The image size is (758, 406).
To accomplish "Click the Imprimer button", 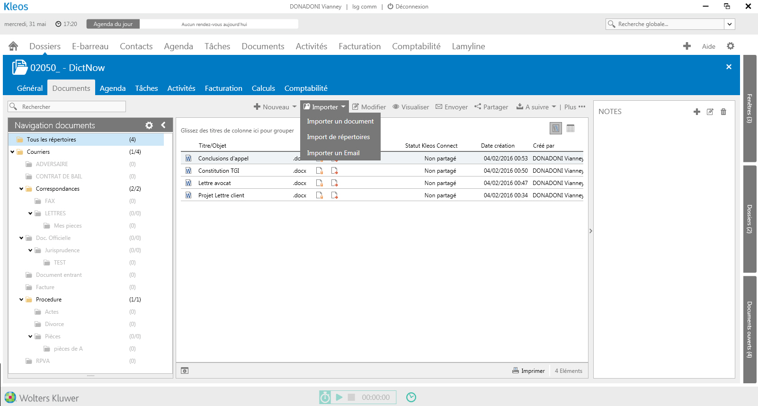I will coord(528,371).
